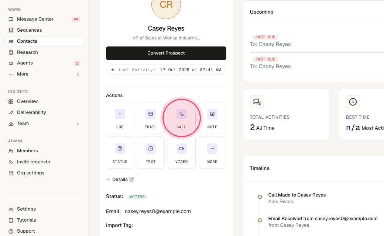
Task: Click the LOG action button
Action: coord(120,118)
